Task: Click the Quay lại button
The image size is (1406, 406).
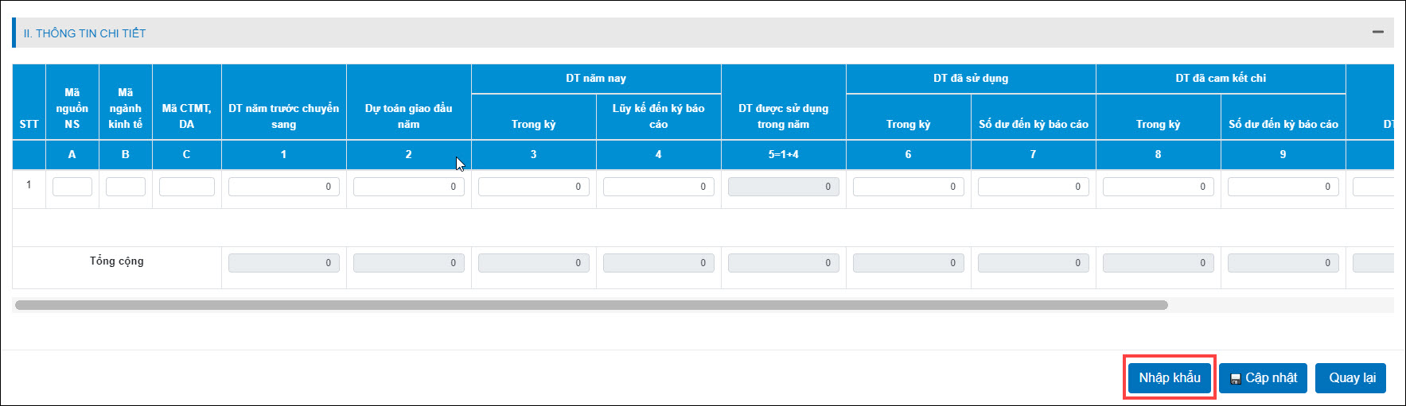Action: [1351, 378]
